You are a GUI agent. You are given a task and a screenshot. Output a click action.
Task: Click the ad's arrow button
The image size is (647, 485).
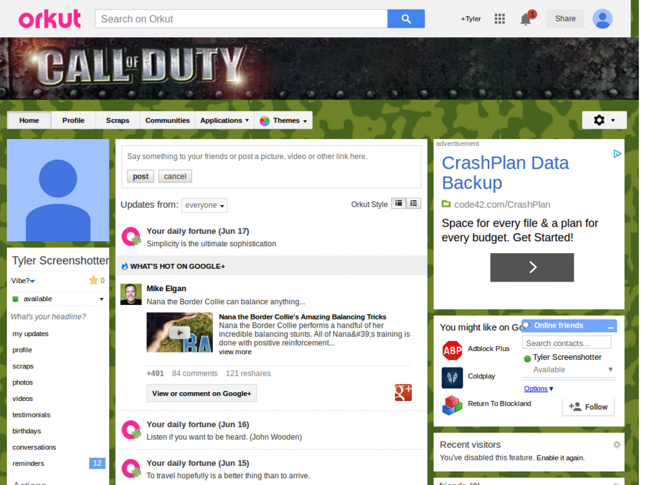tap(532, 267)
